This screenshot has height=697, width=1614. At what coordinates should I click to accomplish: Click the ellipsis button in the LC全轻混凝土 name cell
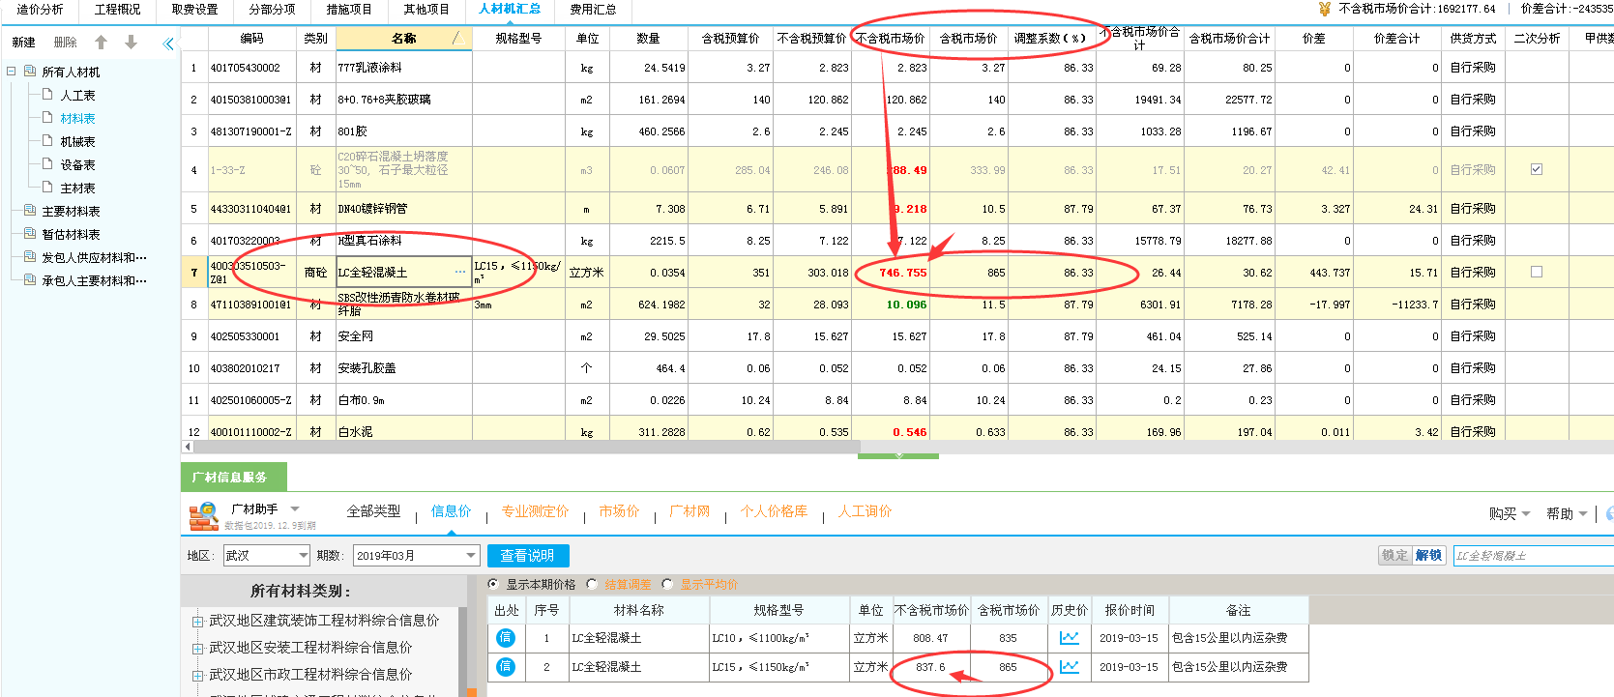tap(460, 273)
